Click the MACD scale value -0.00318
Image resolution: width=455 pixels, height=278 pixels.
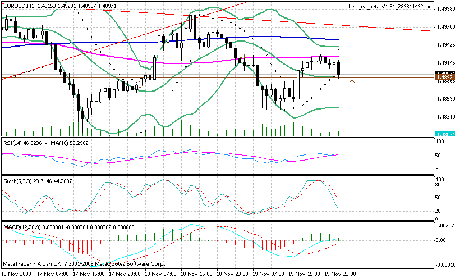coord(445,265)
